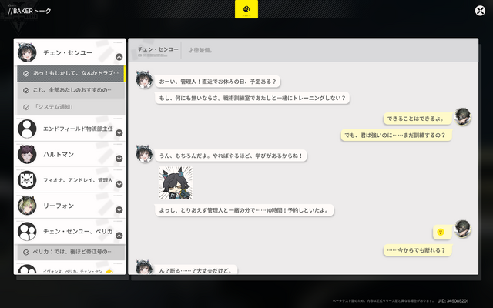
Task: Collapse the チェン・センユー contact thread
Action: [119, 57]
